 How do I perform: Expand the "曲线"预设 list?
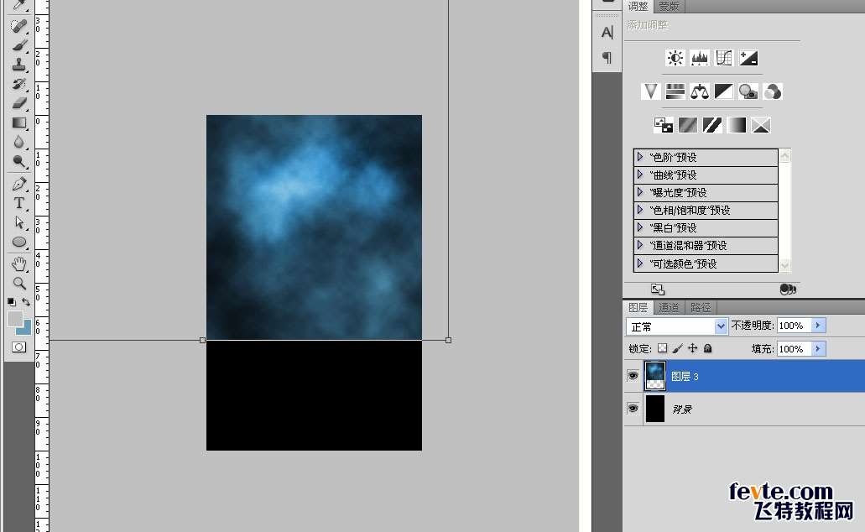640,175
